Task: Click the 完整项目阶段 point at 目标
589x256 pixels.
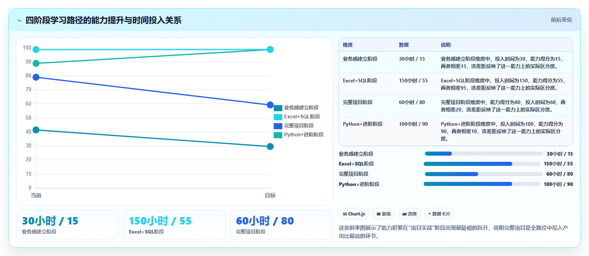Action: [270, 105]
